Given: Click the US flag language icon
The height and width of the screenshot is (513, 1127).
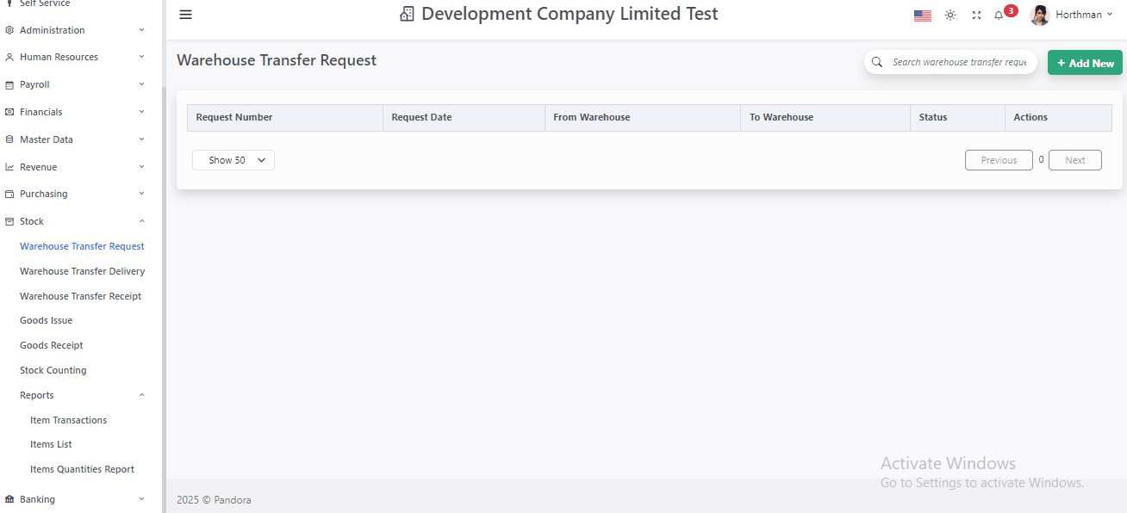Looking at the screenshot, I should [x=923, y=15].
